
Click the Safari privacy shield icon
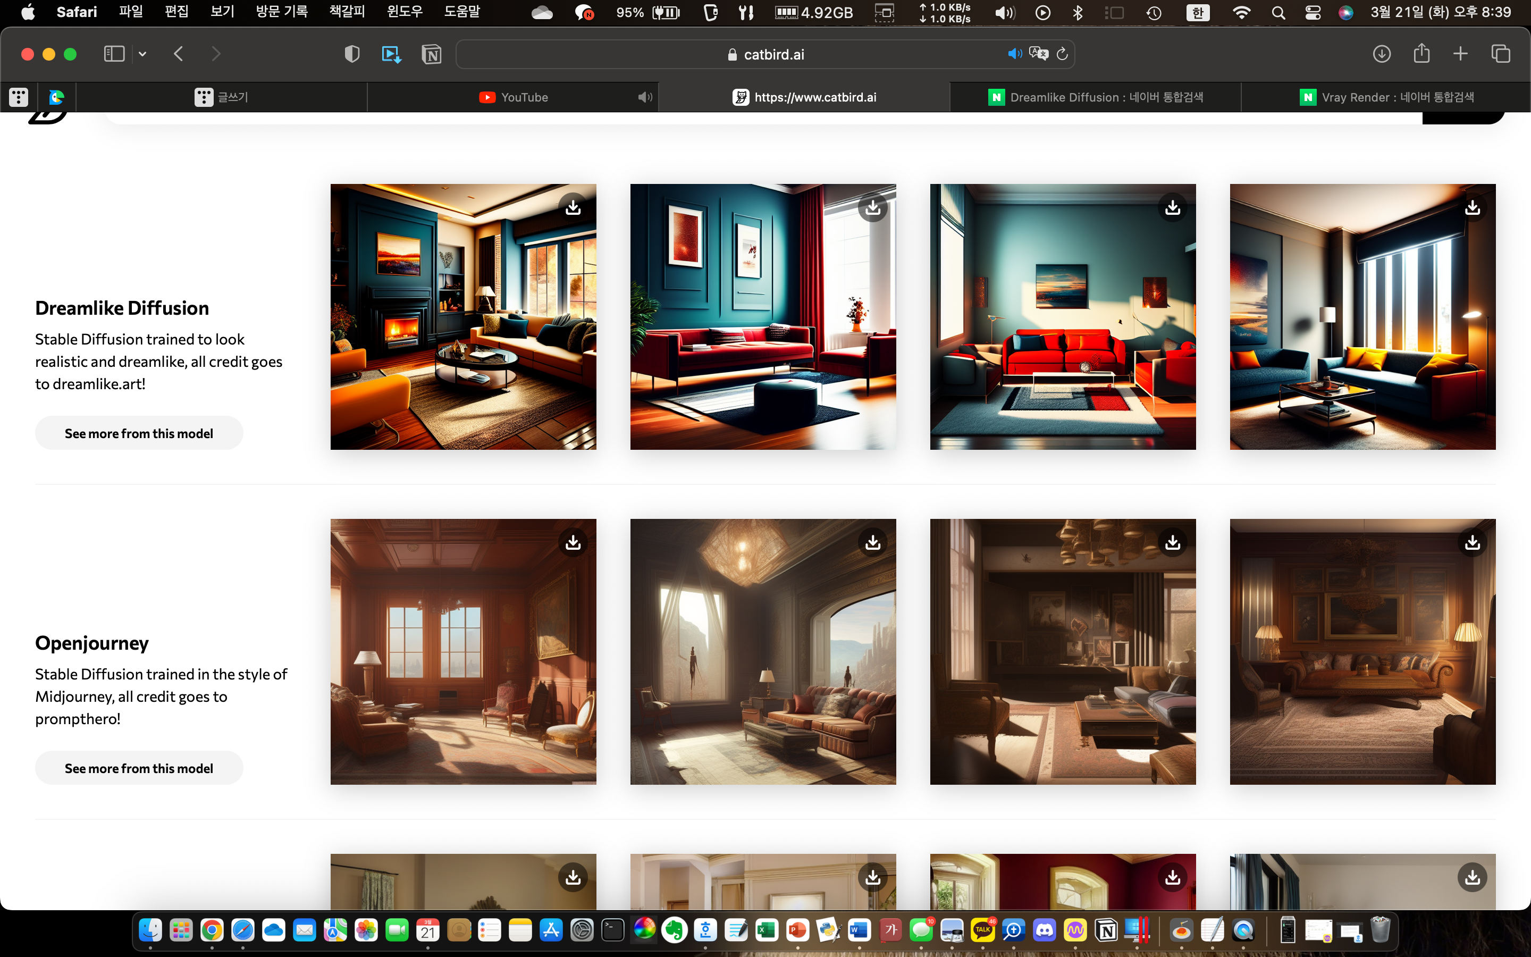[x=352, y=54]
